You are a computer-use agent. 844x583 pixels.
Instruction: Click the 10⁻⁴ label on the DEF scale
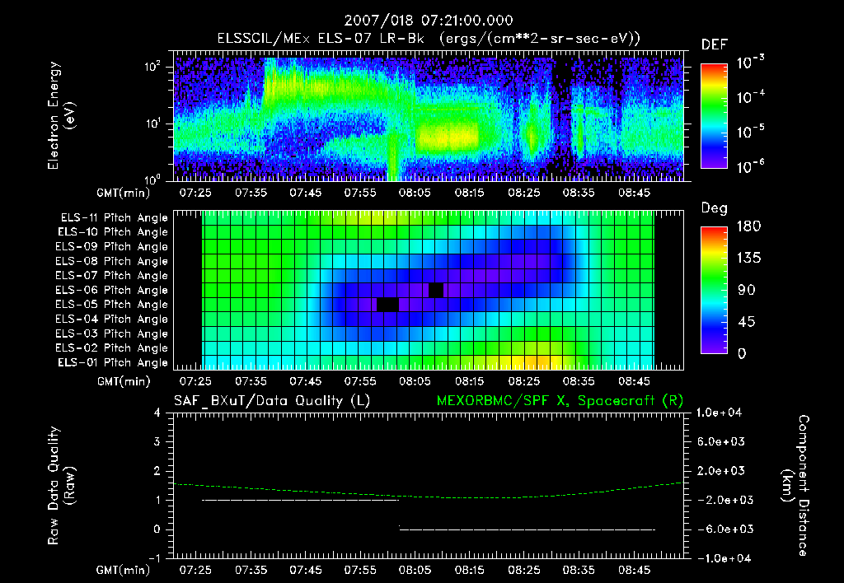pos(751,97)
